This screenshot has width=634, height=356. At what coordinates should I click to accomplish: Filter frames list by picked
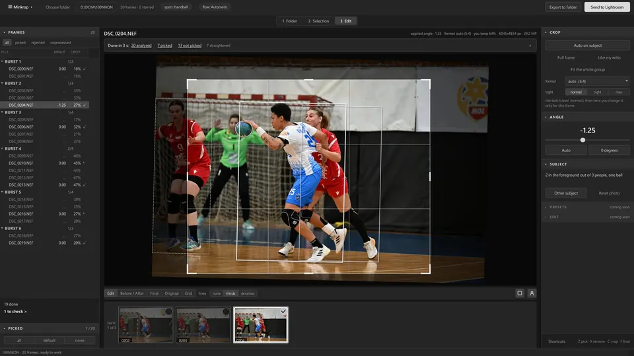[x=20, y=43]
